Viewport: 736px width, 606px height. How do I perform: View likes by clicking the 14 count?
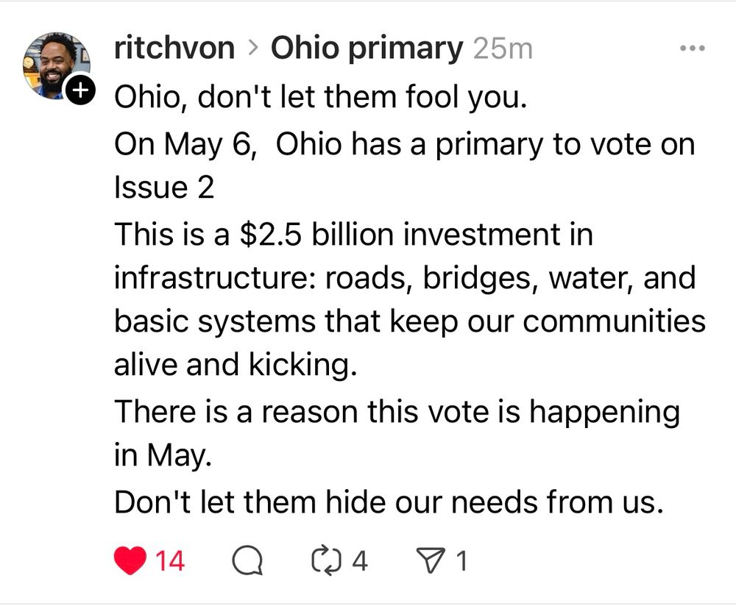tap(170, 562)
